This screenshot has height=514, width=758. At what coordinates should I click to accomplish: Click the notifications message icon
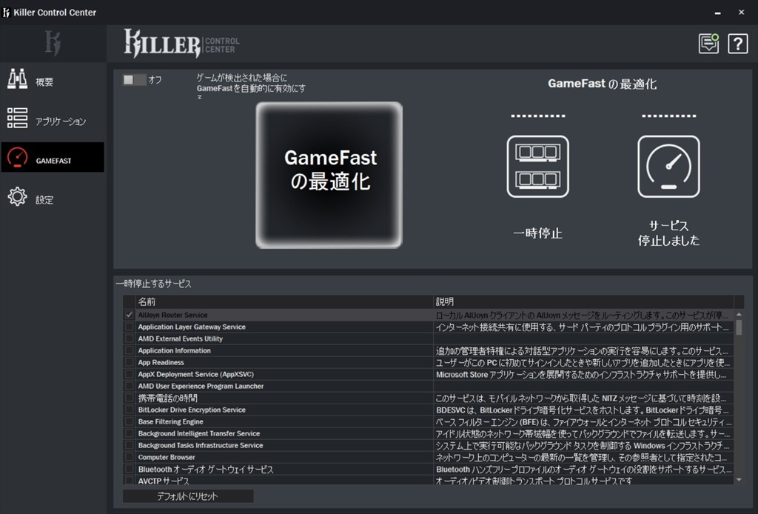[x=708, y=44]
